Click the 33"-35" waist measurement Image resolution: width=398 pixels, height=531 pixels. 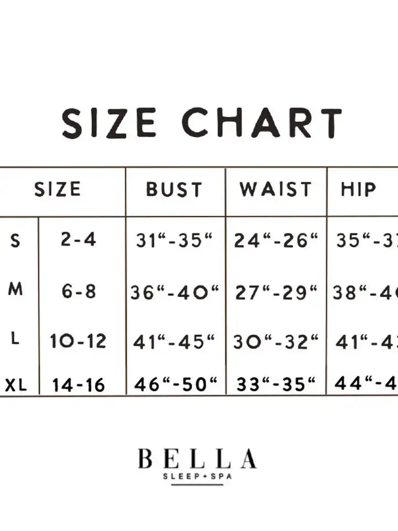coord(276,384)
